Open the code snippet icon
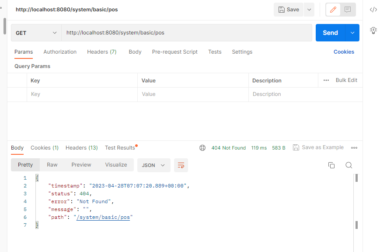 click(x=373, y=10)
